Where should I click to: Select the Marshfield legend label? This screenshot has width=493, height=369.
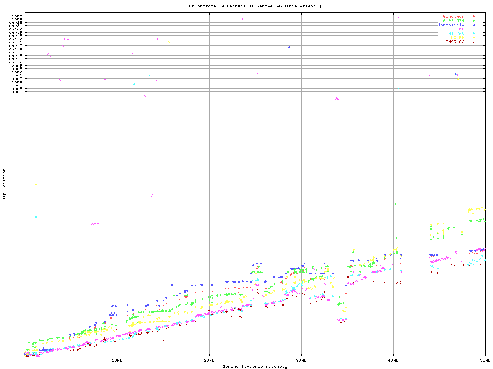pos(451,25)
